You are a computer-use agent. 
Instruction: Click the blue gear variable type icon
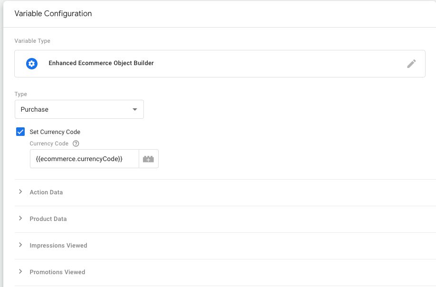click(x=32, y=64)
